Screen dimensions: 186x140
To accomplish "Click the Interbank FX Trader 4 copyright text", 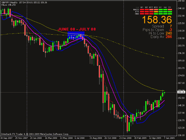I will (x=35, y=134).
